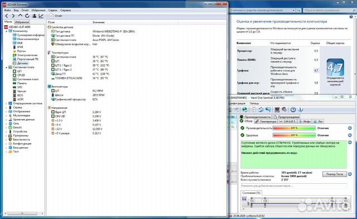Open the Файл menu in AIDA64
This screenshot has height=219, width=357.
(7, 10)
